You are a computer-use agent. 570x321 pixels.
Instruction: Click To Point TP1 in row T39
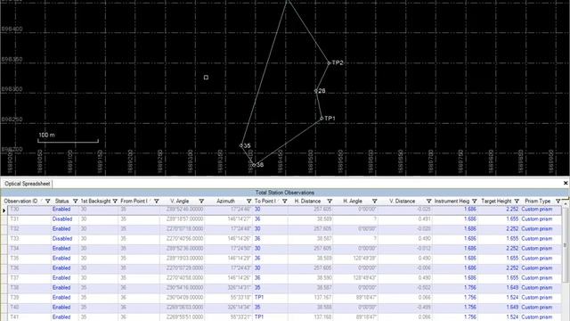[259, 298]
